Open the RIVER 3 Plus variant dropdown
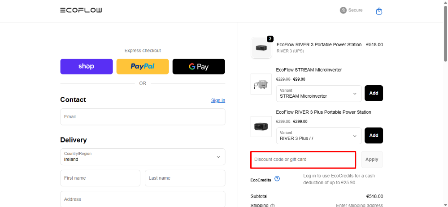The width and height of the screenshot is (448, 207). click(x=319, y=136)
